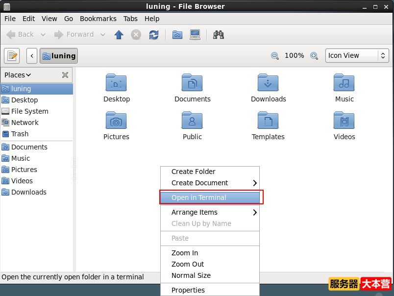Image resolution: width=394 pixels, height=296 pixels.
Task: Select File System in Places sidebar
Action: 29,111
